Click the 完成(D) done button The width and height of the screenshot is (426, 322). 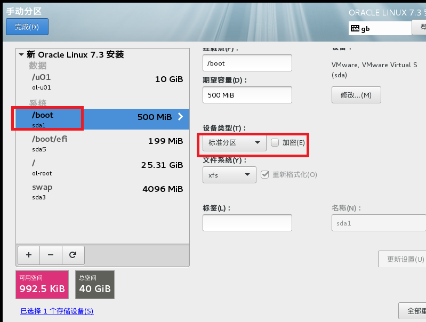pyautogui.click(x=27, y=27)
